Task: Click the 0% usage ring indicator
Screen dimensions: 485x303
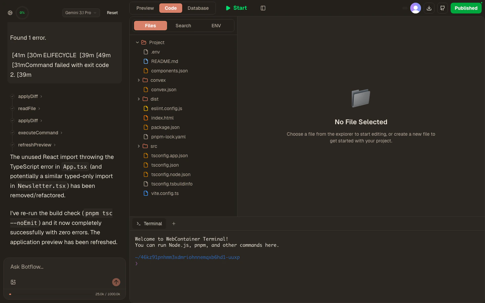Action: (x=22, y=13)
